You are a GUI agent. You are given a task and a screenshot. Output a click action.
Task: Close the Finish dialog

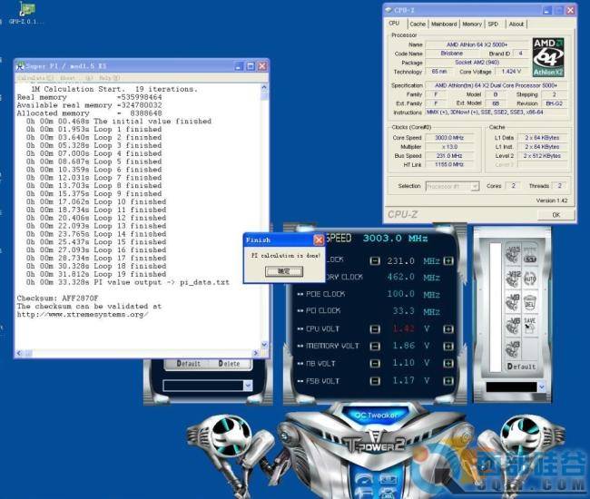[x=319, y=240]
